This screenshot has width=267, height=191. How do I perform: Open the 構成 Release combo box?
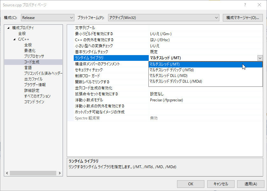pyautogui.click(x=47, y=18)
